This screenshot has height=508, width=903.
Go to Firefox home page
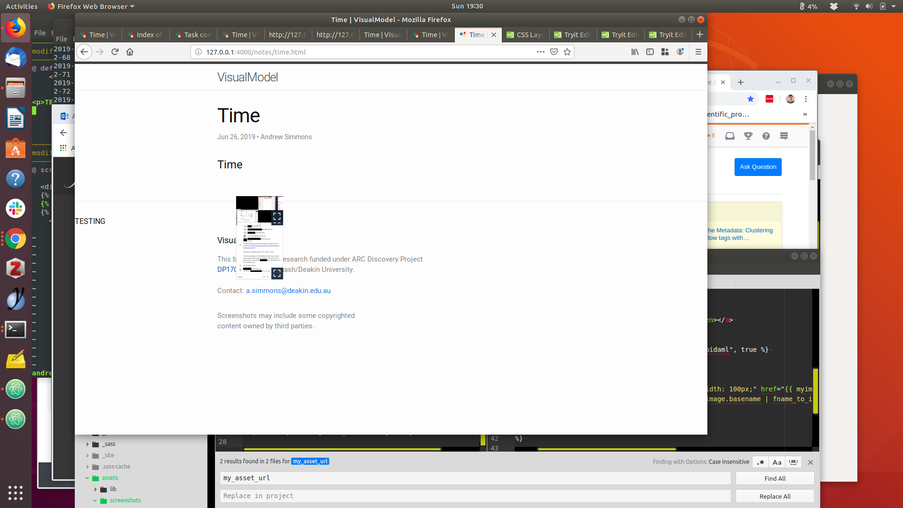[130, 52]
